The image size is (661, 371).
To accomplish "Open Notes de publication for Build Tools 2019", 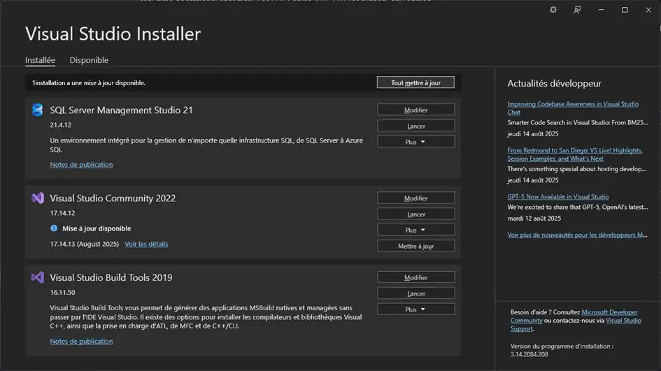I will [x=81, y=341].
